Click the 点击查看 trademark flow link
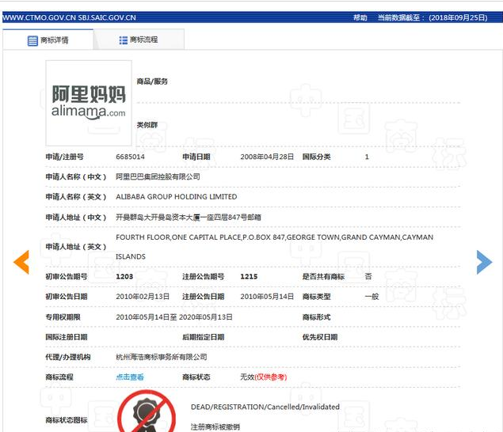The image size is (503, 432). (130, 377)
